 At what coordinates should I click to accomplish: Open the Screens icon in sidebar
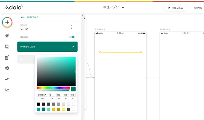click(x=7, y=47)
